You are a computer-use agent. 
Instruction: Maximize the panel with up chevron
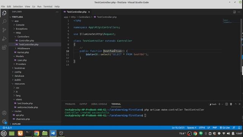click(x=235, y=104)
